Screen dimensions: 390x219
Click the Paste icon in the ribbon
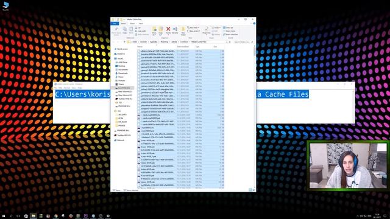pyautogui.click(x=131, y=30)
